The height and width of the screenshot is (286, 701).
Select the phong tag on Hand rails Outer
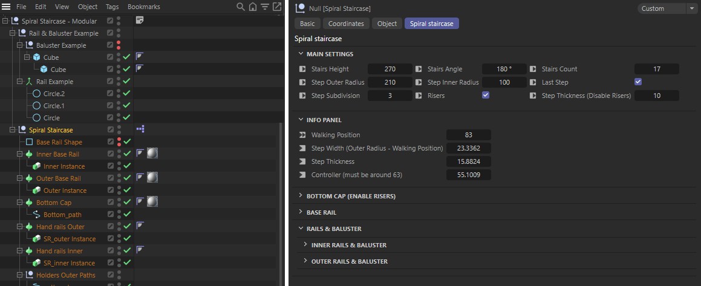140,226
